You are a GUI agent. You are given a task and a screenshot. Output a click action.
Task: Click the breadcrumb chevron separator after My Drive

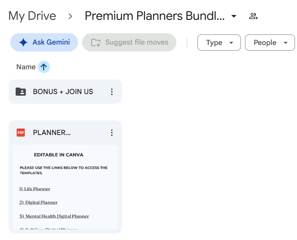coord(70,16)
